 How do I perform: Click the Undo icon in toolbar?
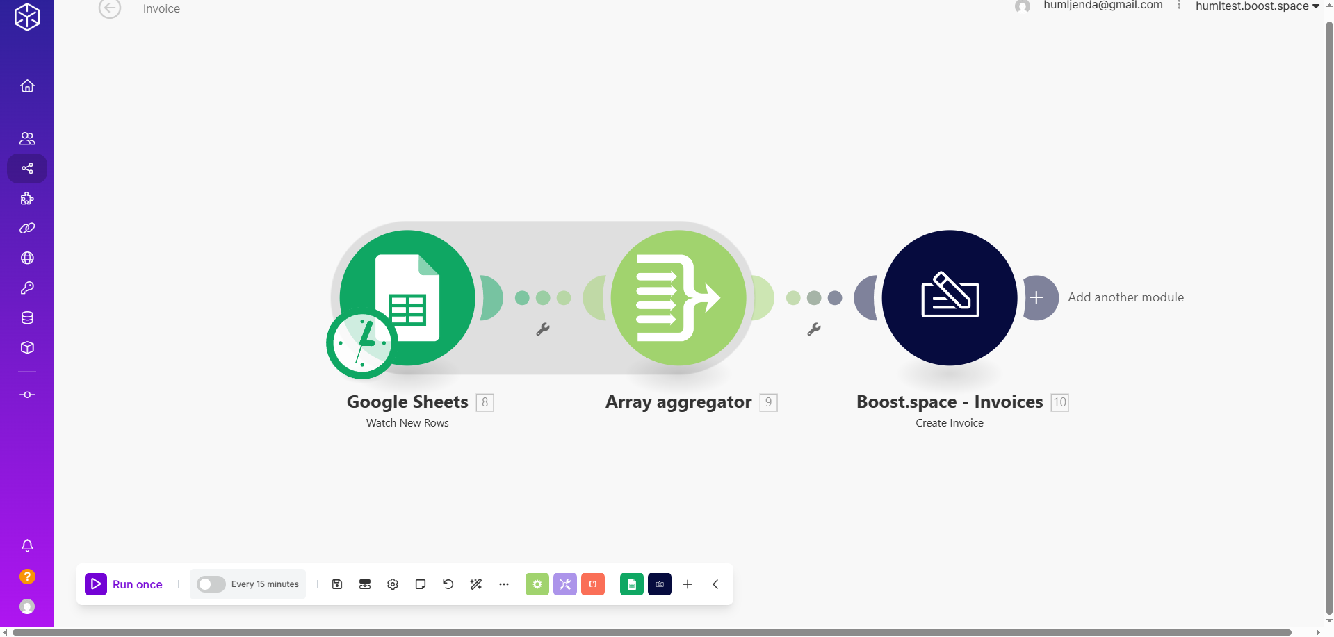448,584
